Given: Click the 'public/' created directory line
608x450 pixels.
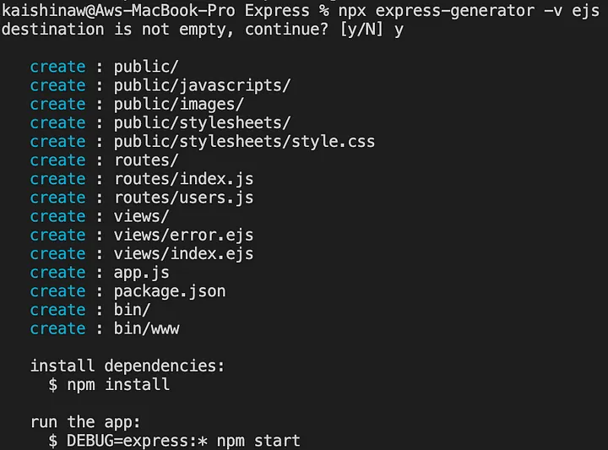Looking at the screenshot, I should [x=146, y=67].
